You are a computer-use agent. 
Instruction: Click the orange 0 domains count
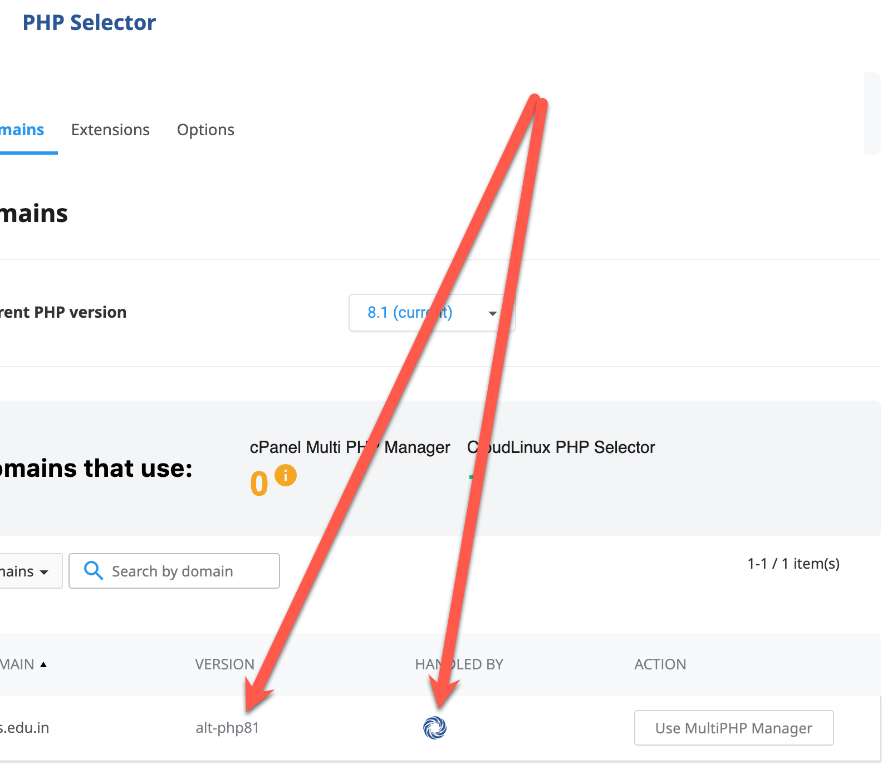(x=259, y=483)
